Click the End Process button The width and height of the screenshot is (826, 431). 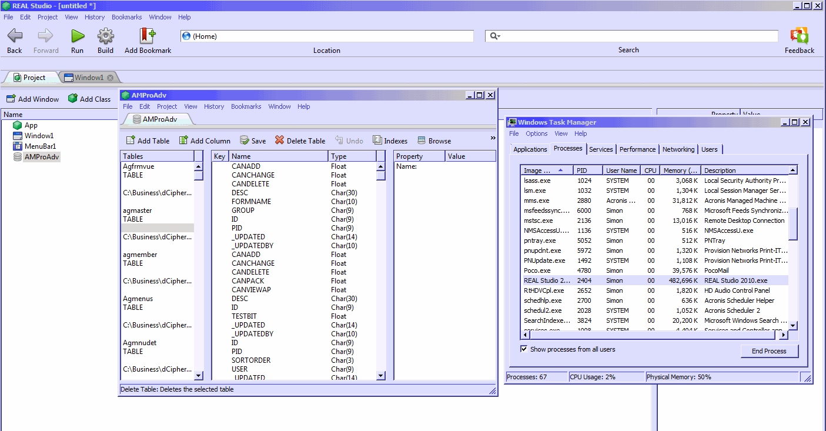769,351
